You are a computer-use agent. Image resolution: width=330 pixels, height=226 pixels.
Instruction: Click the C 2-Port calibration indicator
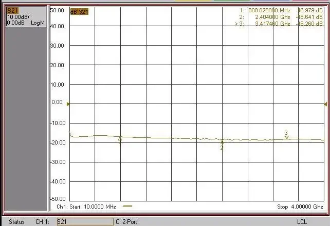126,222
